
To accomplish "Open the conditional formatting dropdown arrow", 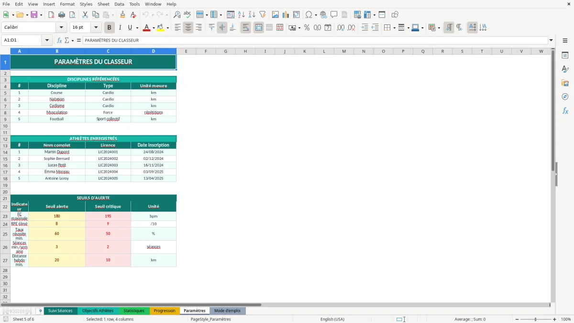I will coord(439,28).
